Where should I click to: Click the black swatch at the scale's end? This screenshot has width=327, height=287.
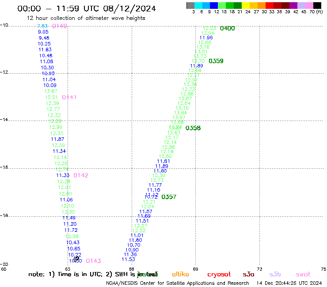pyautogui.click(x=317, y=5)
